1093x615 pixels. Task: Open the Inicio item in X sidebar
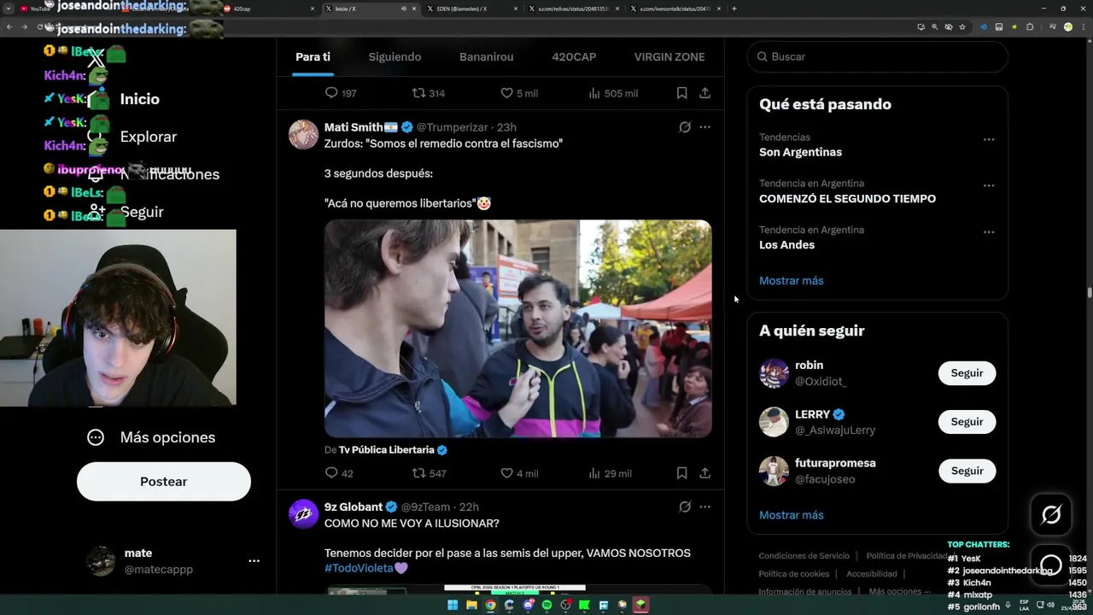click(139, 99)
